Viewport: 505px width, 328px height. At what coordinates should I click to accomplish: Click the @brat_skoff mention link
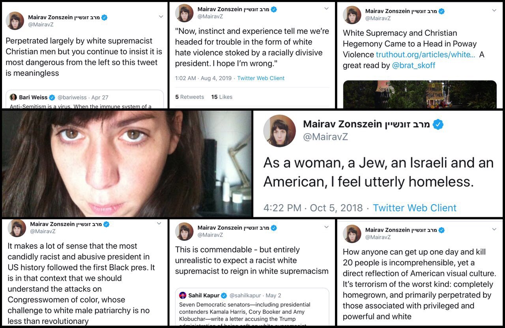point(413,65)
